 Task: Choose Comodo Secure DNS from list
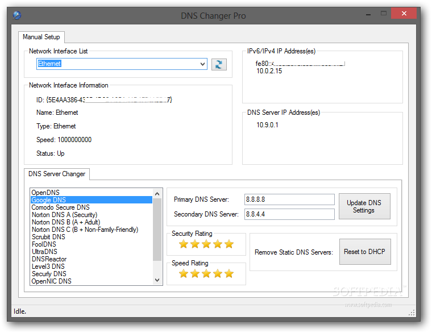point(92,207)
